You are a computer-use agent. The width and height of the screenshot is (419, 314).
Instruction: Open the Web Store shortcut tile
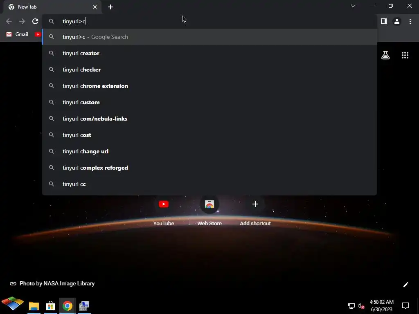pyautogui.click(x=209, y=211)
